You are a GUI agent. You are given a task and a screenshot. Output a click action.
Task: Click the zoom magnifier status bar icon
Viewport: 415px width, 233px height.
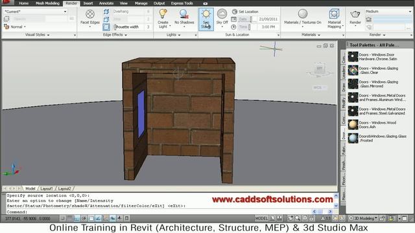pos(298,219)
